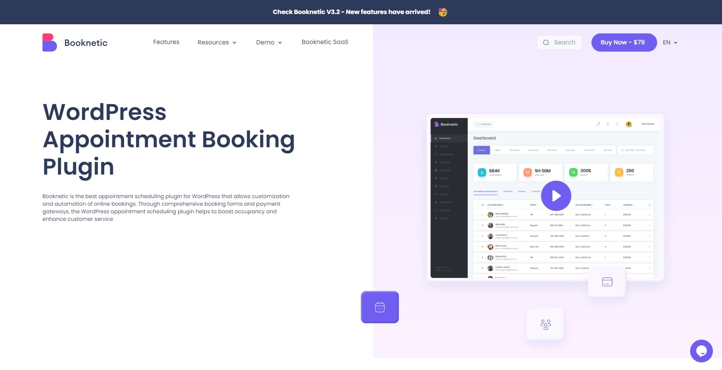
Task: Sort by the Last Appointment column
Action: pos(584,205)
